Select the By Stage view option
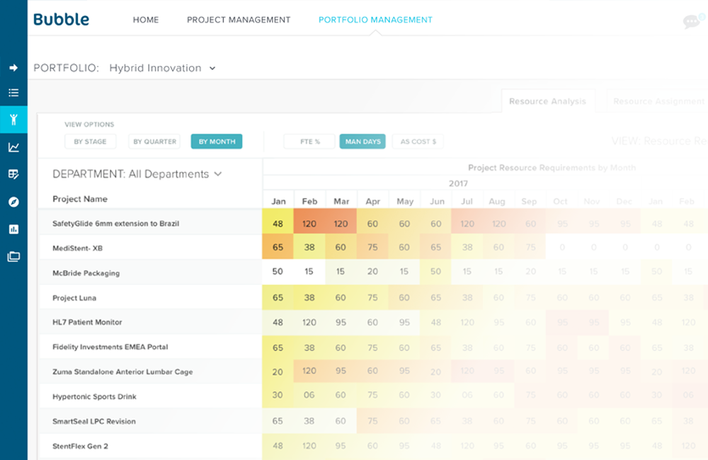This screenshot has height=460, width=708. pos(91,142)
